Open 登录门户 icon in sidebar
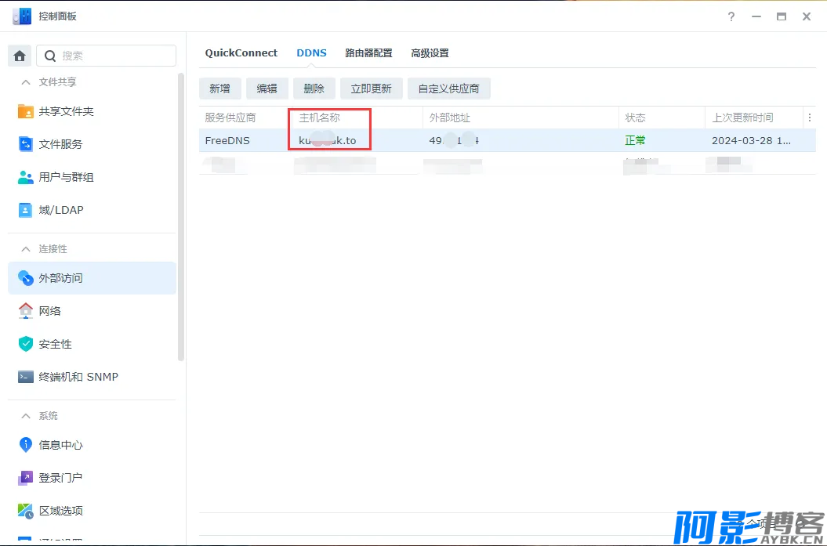This screenshot has height=546, width=827. [25, 478]
